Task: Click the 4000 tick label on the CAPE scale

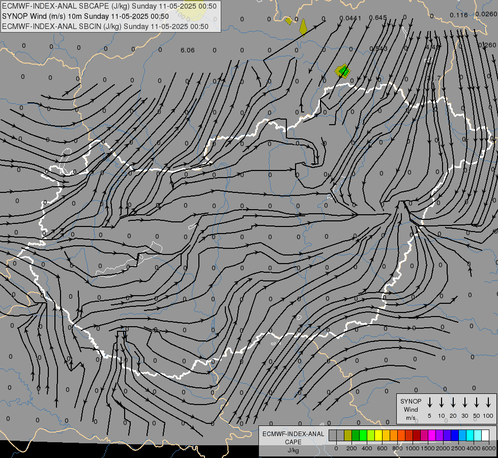Action: coord(474,448)
